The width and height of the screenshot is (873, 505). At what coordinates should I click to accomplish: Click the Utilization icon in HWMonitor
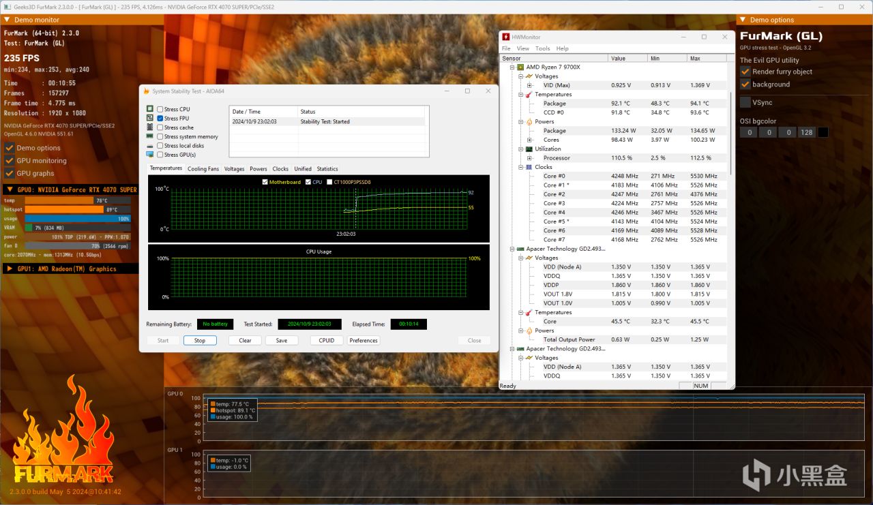529,149
